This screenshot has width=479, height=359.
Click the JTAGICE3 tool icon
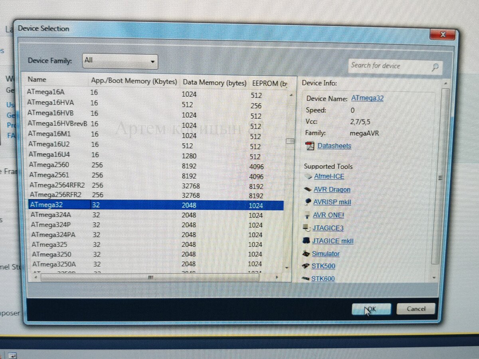point(307,228)
